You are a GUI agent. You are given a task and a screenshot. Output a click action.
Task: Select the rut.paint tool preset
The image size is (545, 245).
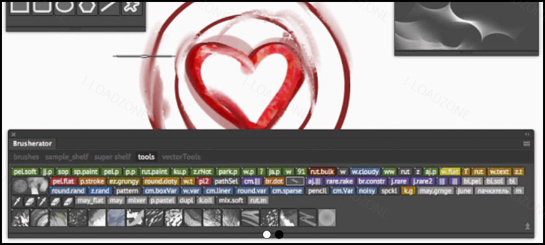point(155,171)
